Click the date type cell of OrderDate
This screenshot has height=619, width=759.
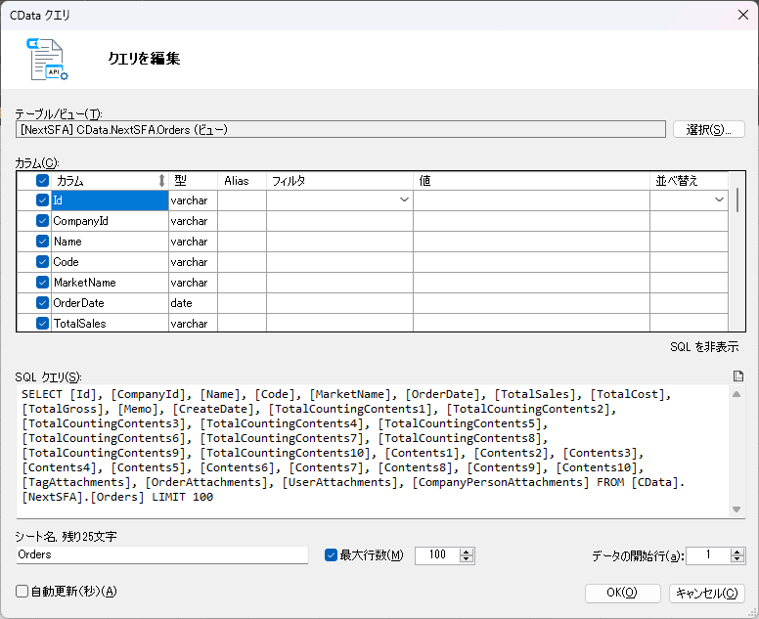point(193,303)
